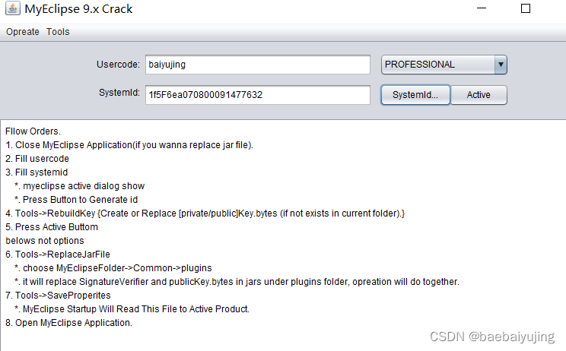The height and width of the screenshot is (351, 566).
Task: Click the 'Press Active Buttom' instruction line
Action: [x=52, y=227]
